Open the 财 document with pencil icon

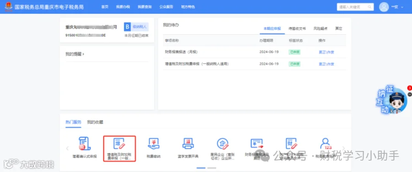click(291, 143)
